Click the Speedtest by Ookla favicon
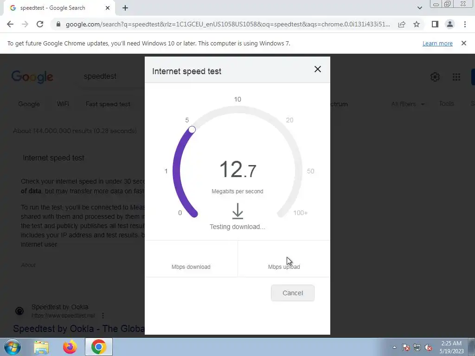Screen dimensions: 475x356 [19, 311]
